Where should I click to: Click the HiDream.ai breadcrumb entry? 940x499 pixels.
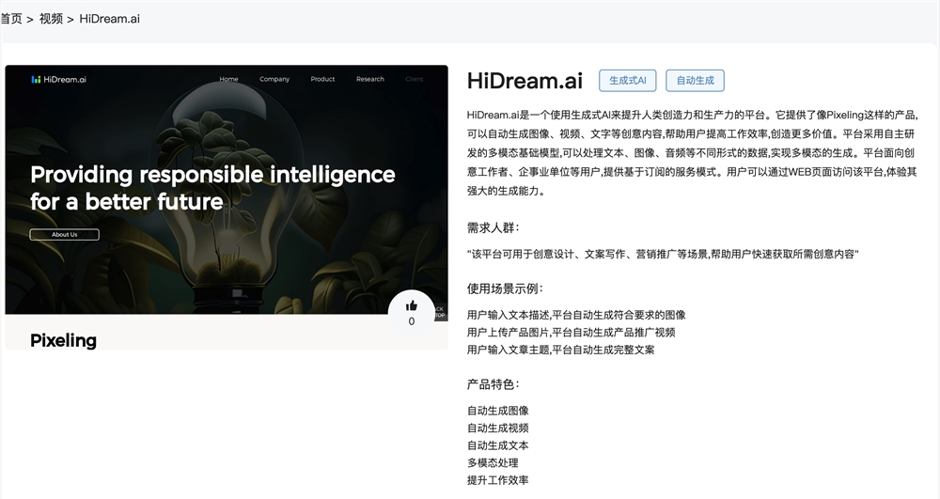point(110,19)
